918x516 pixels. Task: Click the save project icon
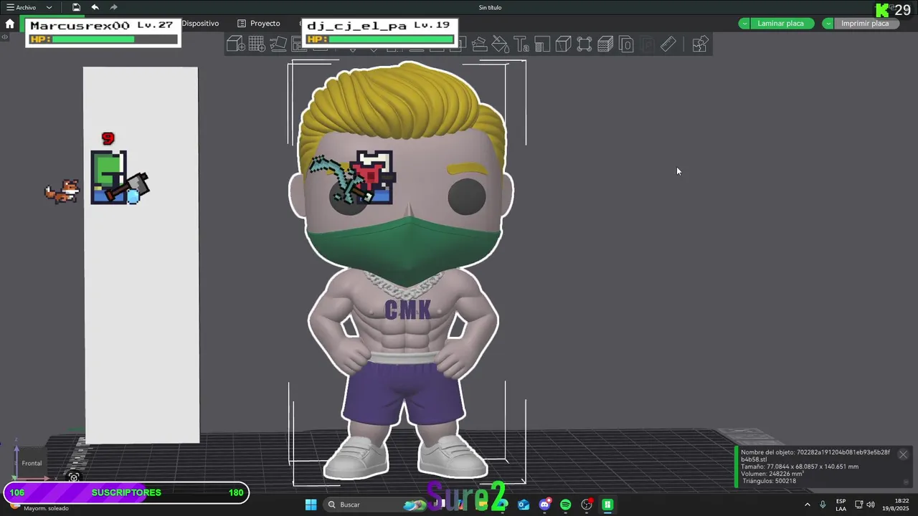(76, 7)
